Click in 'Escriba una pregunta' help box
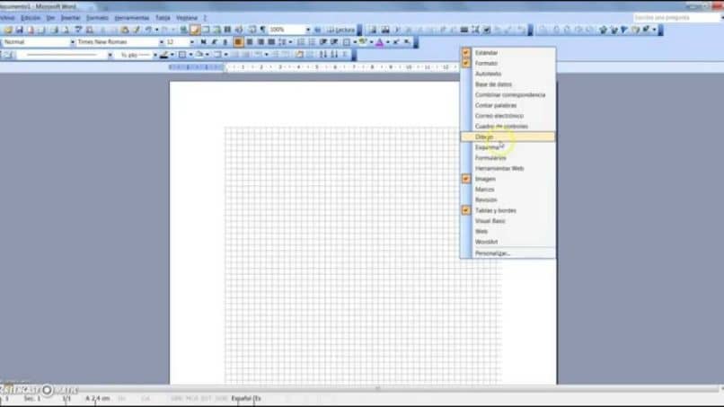 coord(675,18)
